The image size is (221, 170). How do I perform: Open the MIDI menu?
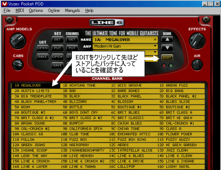(20, 11)
